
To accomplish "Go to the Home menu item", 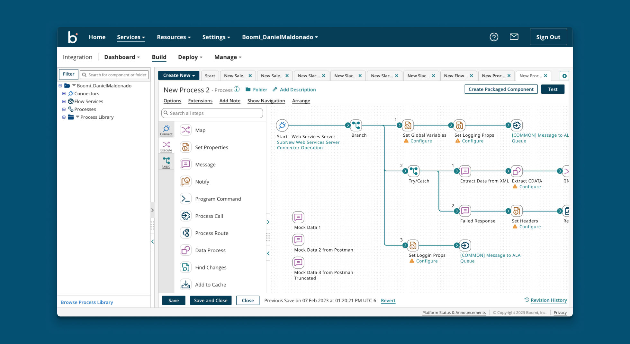I will point(97,37).
